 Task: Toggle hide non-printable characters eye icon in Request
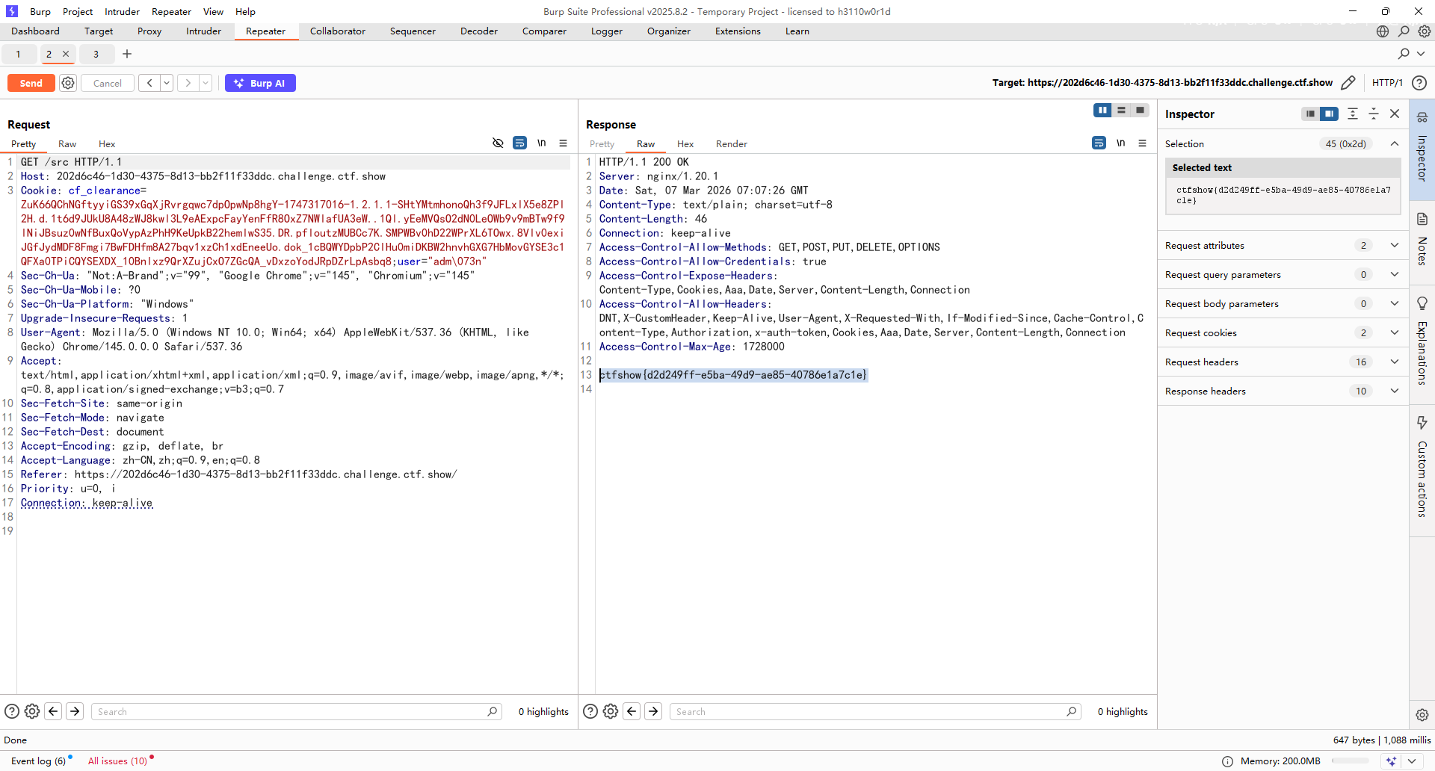click(x=498, y=143)
